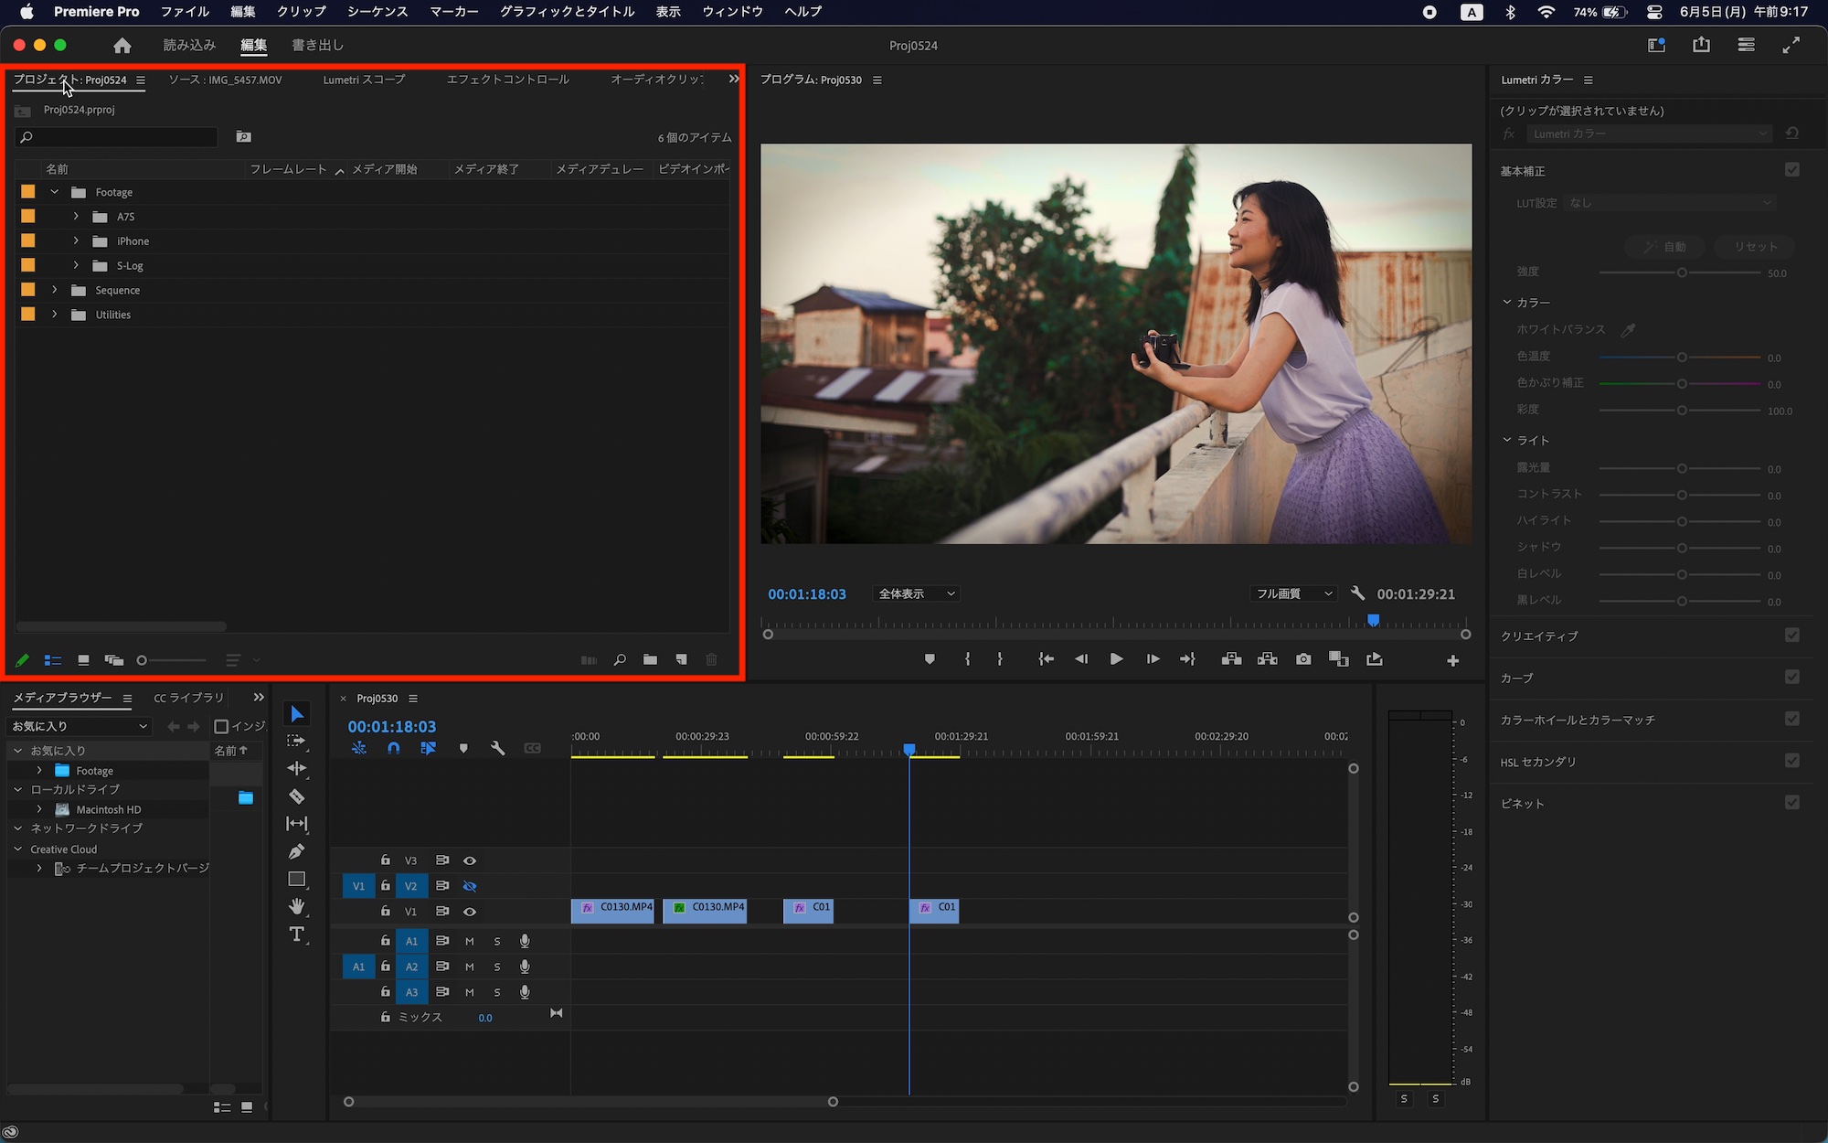Select the Ripple Edit tool
The width and height of the screenshot is (1828, 1143).
click(x=297, y=768)
